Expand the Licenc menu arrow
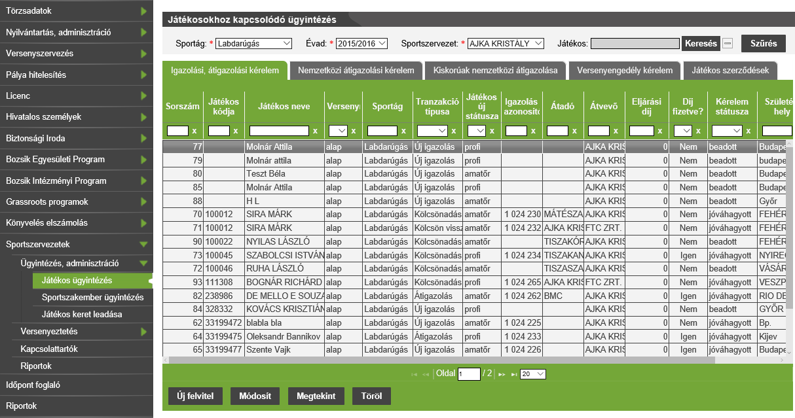The width and height of the screenshot is (795, 418). point(143,96)
